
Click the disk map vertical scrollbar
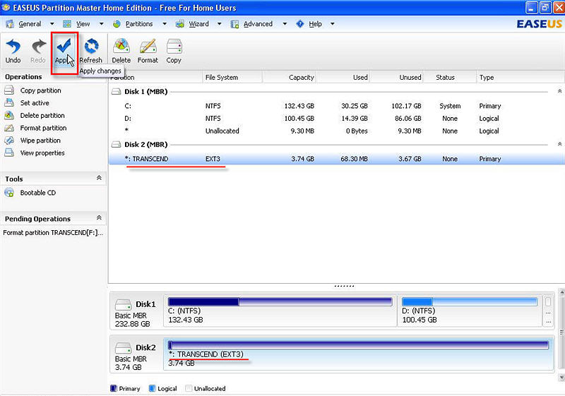coord(561,335)
